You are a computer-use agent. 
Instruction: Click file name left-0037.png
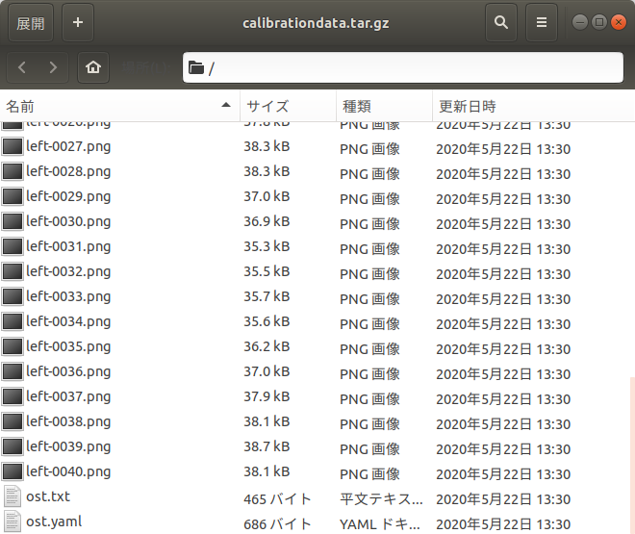click(x=68, y=396)
